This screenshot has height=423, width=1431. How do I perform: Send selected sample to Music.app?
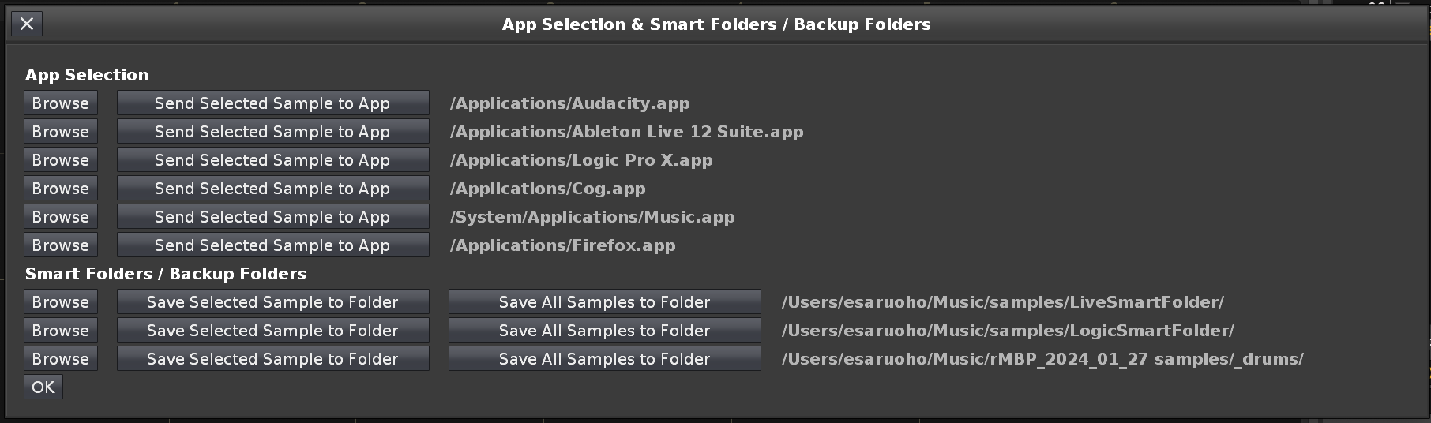[x=272, y=217]
